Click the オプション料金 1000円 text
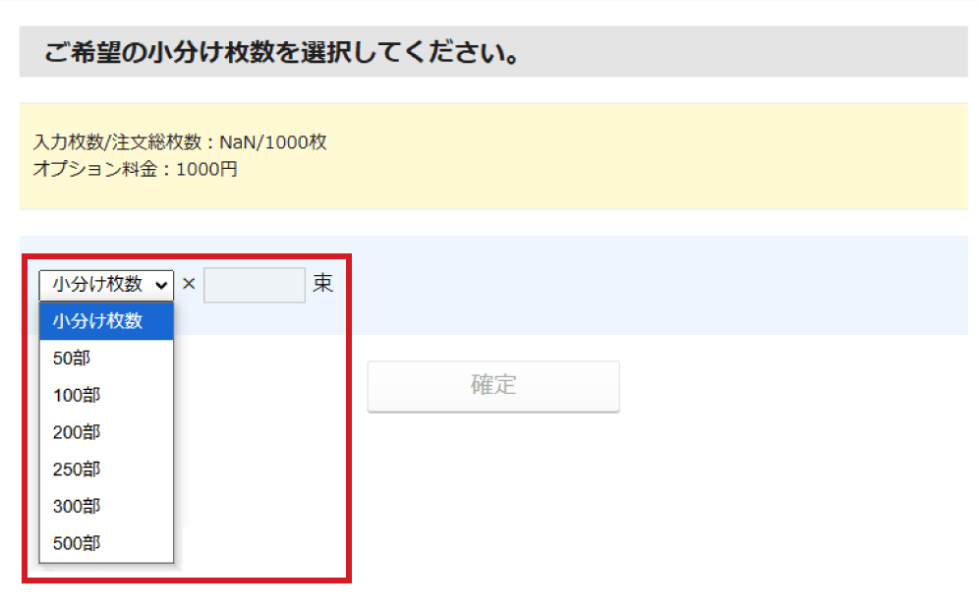The image size is (979, 609). pos(136,169)
